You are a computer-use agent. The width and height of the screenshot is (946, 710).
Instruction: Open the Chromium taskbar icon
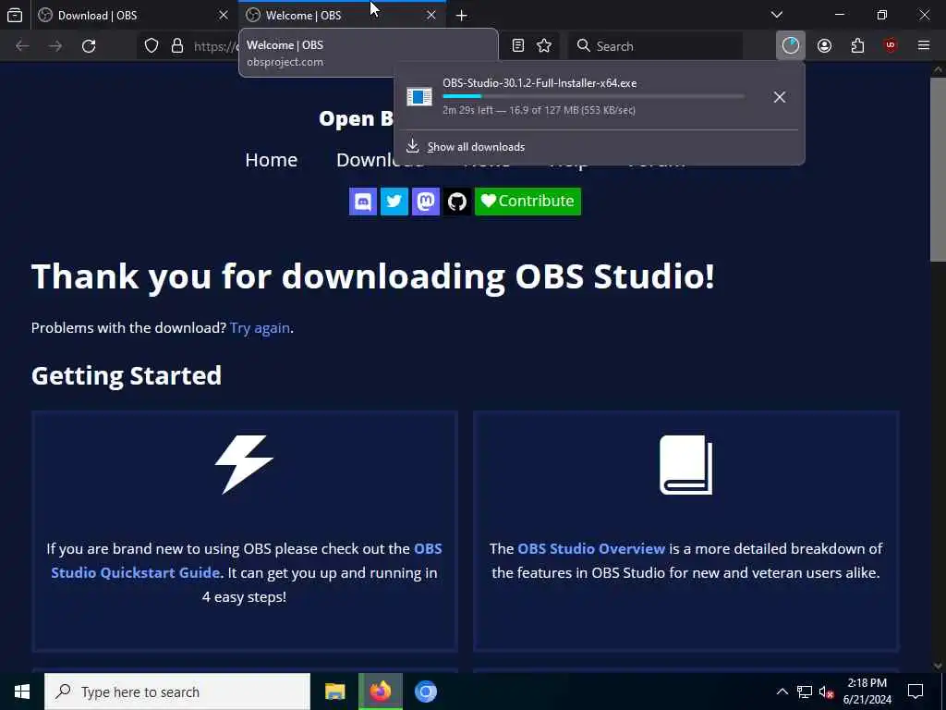425,692
